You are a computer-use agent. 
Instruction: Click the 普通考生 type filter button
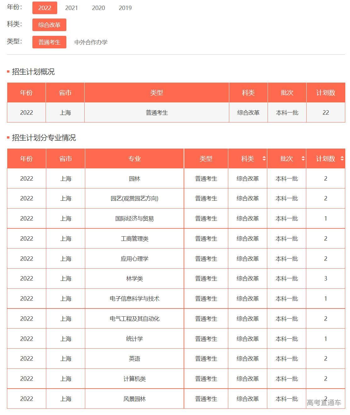pyautogui.click(x=49, y=42)
